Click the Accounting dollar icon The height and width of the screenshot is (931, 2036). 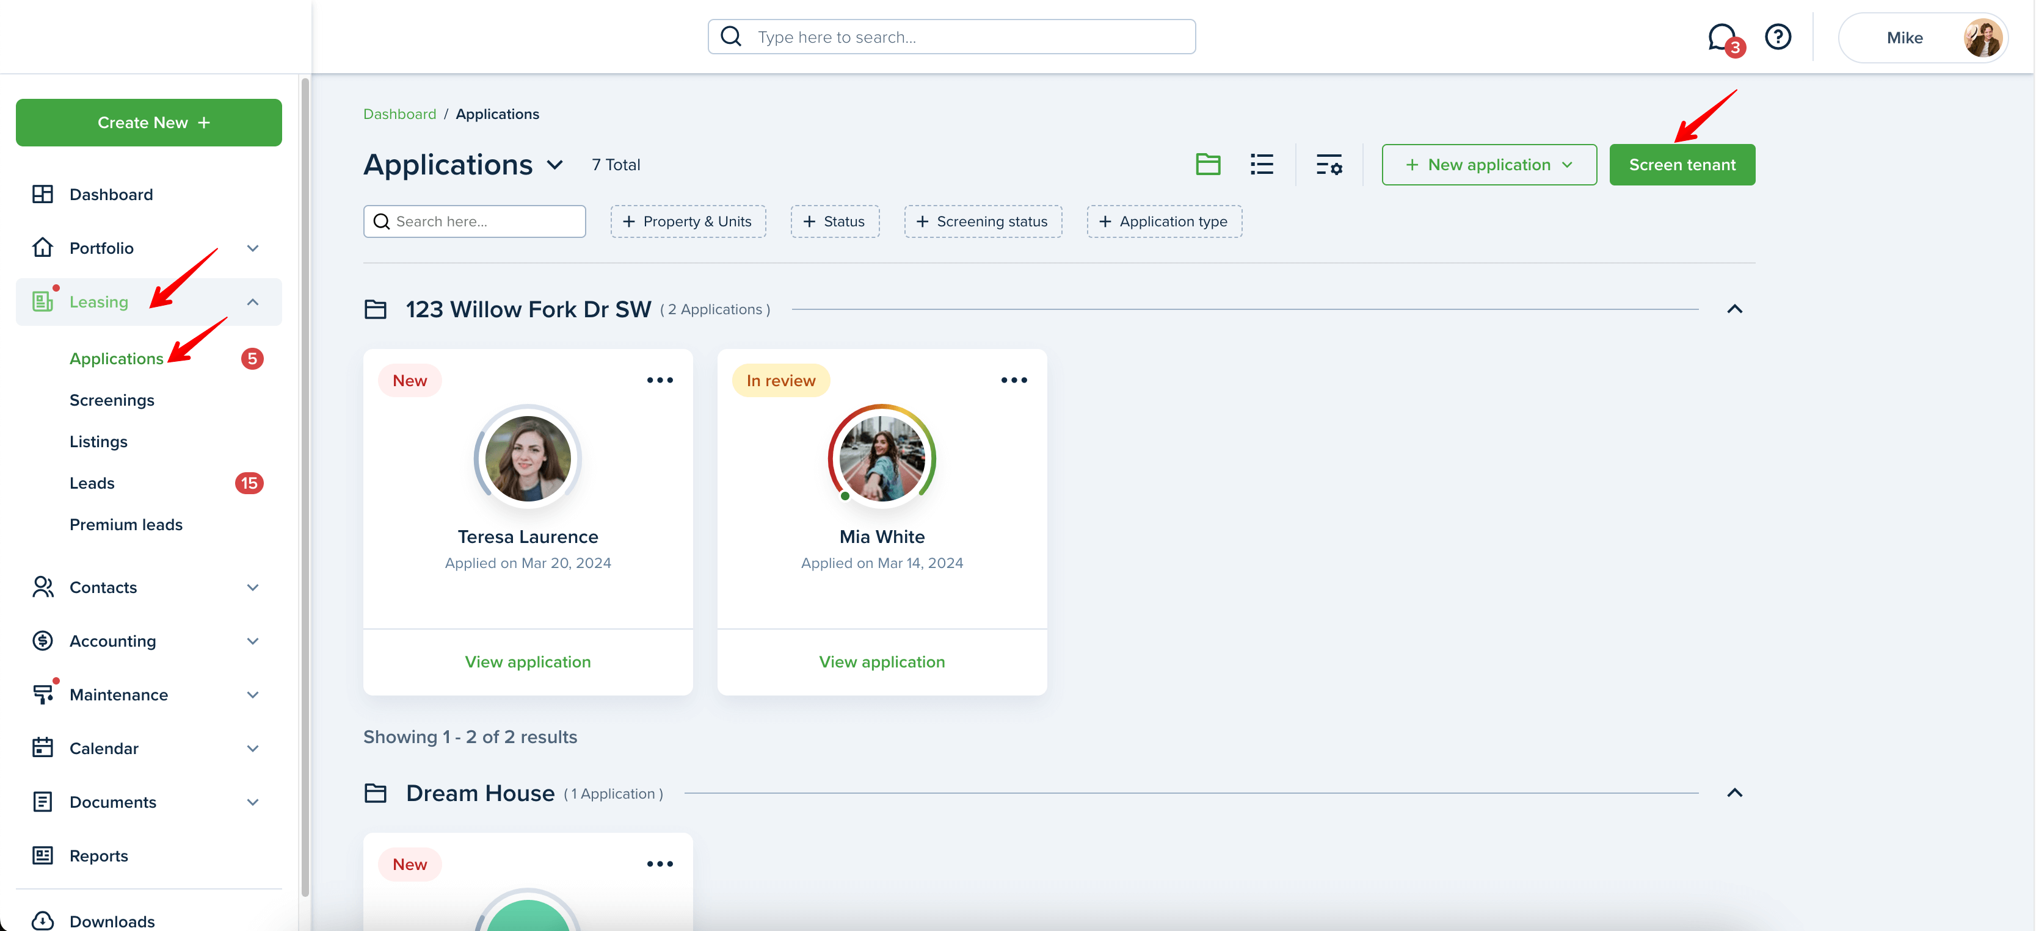click(43, 641)
